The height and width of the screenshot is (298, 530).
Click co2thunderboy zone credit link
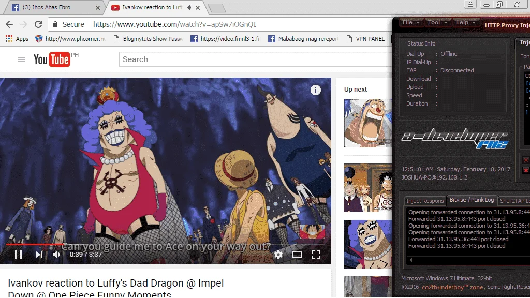(452, 287)
